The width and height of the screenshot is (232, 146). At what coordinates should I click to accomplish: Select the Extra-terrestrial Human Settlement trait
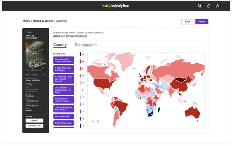click(64, 60)
